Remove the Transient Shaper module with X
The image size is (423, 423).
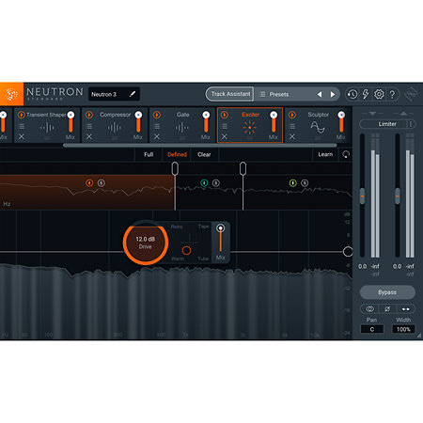[x=22, y=136]
